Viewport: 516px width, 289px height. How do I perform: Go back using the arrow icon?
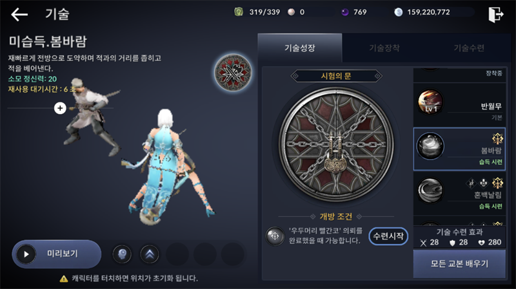pos(19,14)
